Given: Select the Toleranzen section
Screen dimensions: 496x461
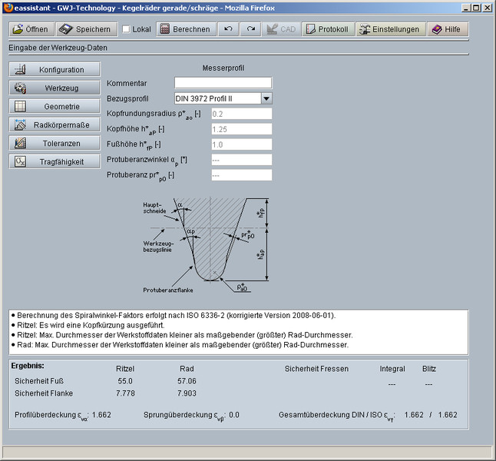Looking at the screenshot, I should (x=55, y=143).
